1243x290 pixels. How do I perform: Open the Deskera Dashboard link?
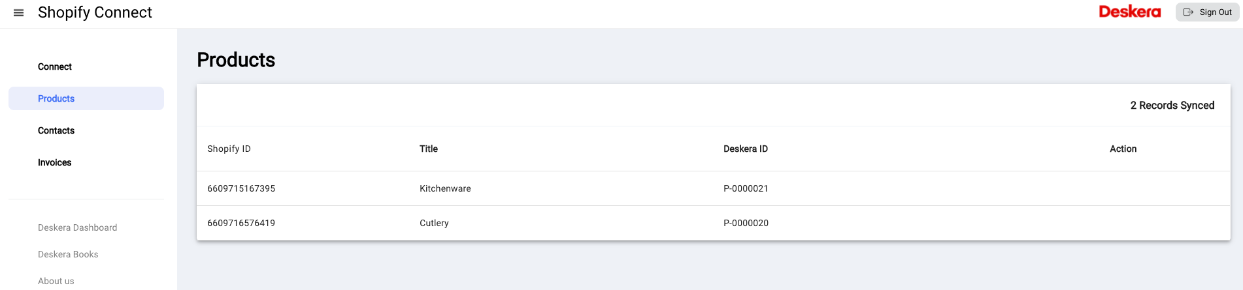coord(78,227)
